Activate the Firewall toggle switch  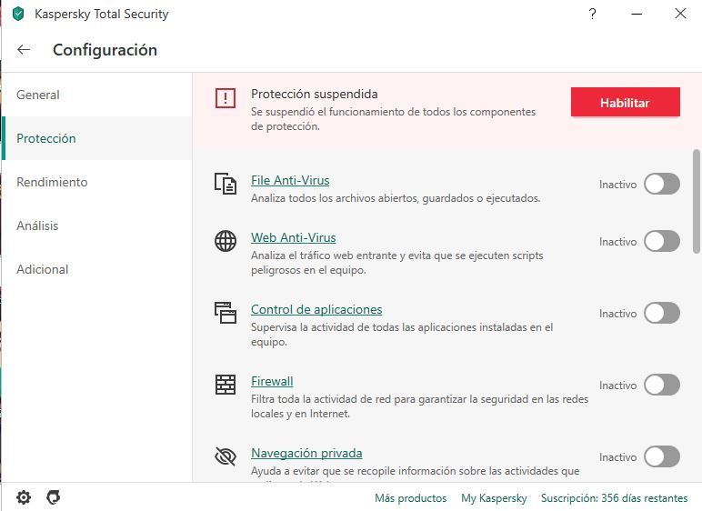(x=661, y=385)
